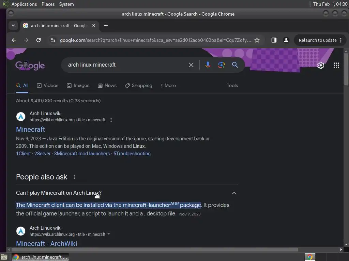This screenshot has width=349, height=261.
Task: Click the Arch Linux wiki favicon in answer box
Action: click(x=21, y=231)
